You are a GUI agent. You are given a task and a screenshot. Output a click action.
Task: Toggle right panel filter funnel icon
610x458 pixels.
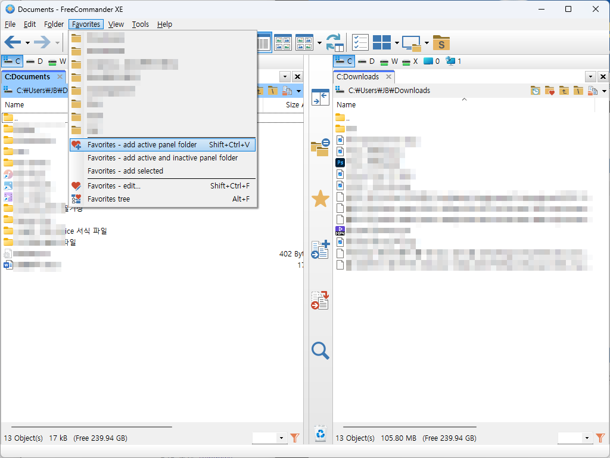click(600, 438)
